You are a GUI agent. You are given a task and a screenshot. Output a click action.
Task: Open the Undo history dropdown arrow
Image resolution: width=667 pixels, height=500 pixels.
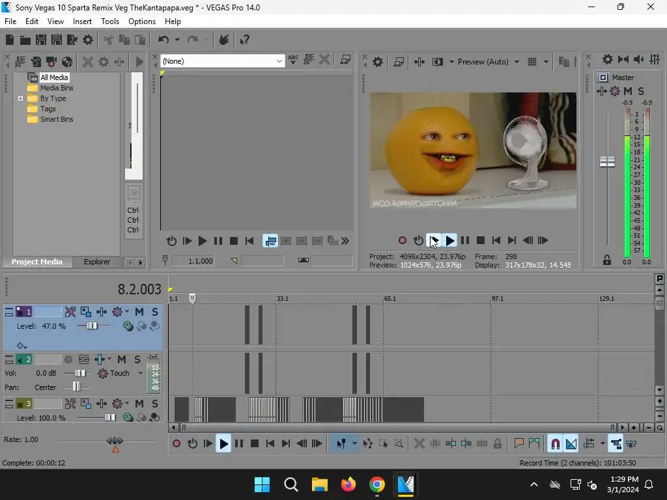point(177,40)
